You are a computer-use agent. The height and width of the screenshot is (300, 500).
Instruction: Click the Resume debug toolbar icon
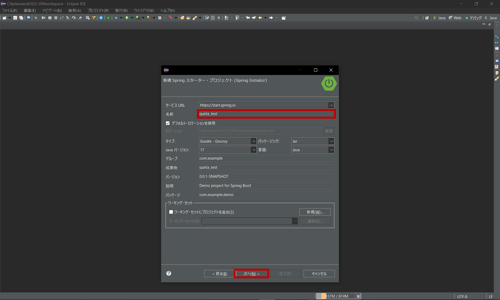click(x=44, y=18)
